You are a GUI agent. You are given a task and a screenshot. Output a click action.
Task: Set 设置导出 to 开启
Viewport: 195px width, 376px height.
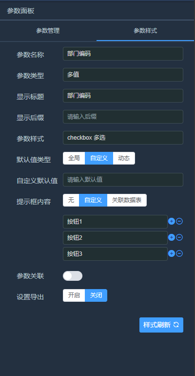[x=74, y=295]
